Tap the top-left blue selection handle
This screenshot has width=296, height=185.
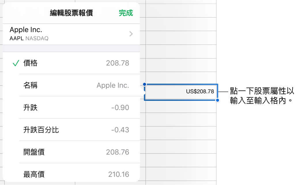point(145,84)
